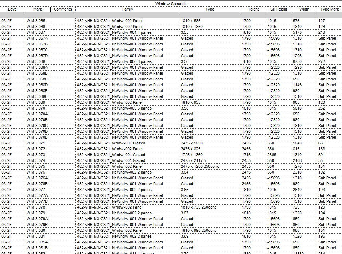Select mark cell W.M.3.068F
This screenshot has height=254, width=342.
[37, 96]
